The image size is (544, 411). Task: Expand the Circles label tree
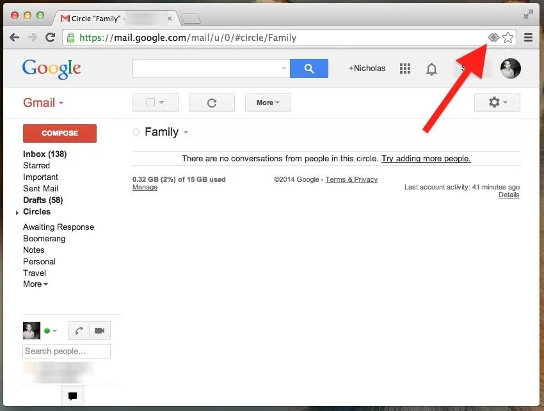(17, 213)
